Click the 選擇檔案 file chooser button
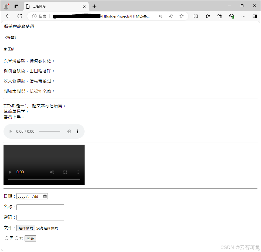This screenshot has width=261, height=252. coord(26,228)
